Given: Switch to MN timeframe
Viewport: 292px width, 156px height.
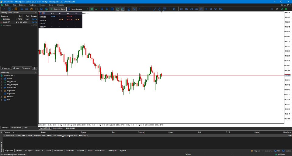Looking at the screenshot, I should pos(221,9).
